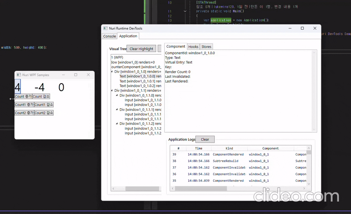
Task: Open the Stores tab
Action: (x=206, y=47)
